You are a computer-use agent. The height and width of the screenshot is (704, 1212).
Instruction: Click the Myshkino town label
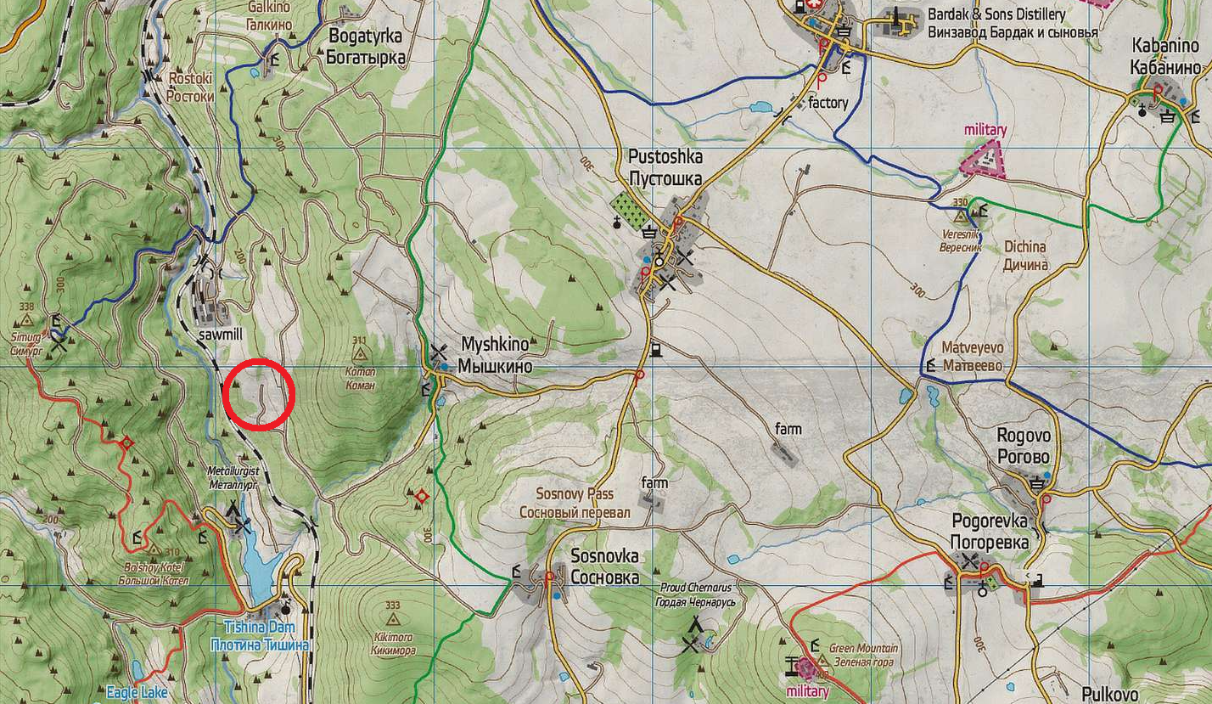(x=496, y=356)
